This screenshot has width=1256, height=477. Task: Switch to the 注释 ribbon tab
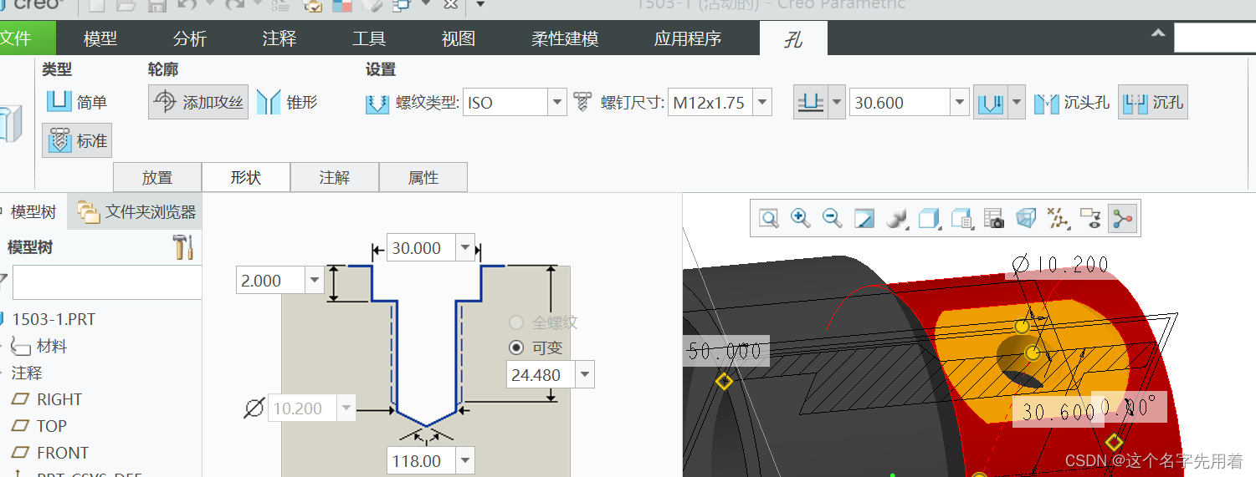[279, 38]
